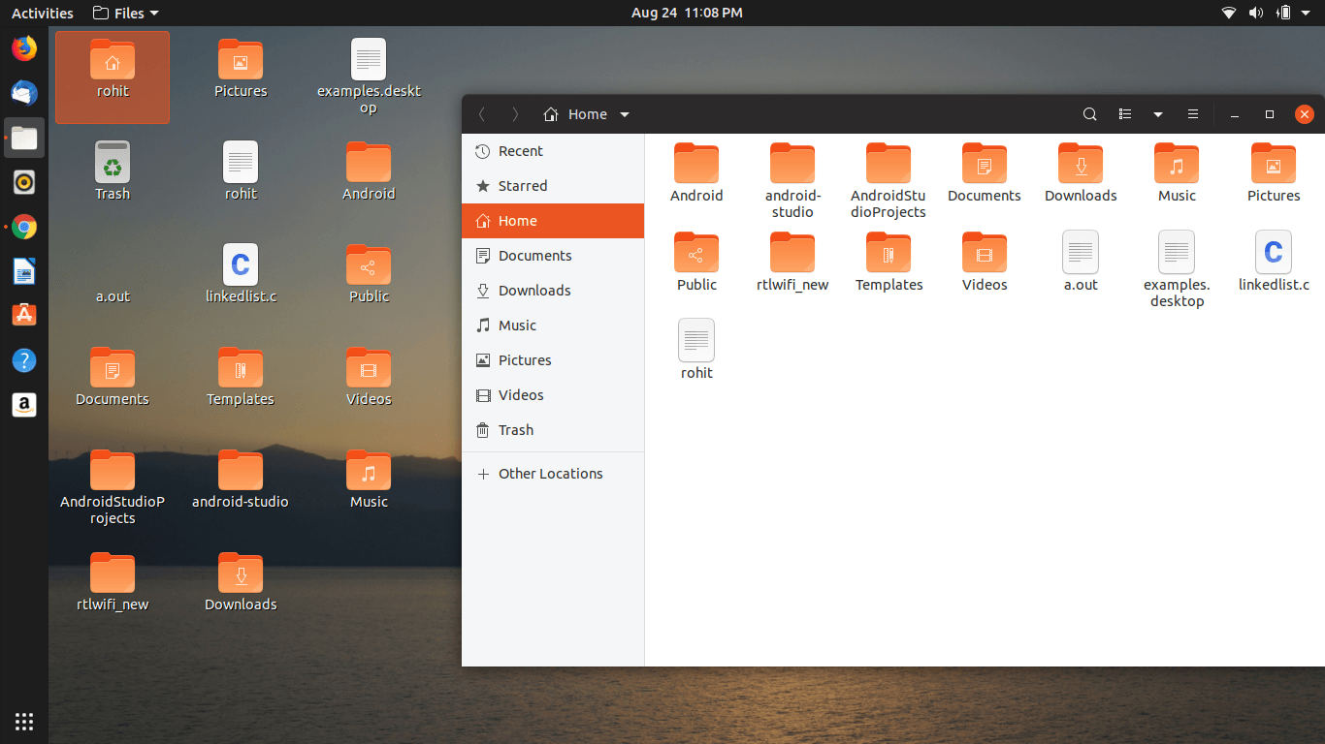Viewport: 1325px width, 744px height.
Task: Open Ubuntu Software from the dock
Action: [x=24, y=315]
